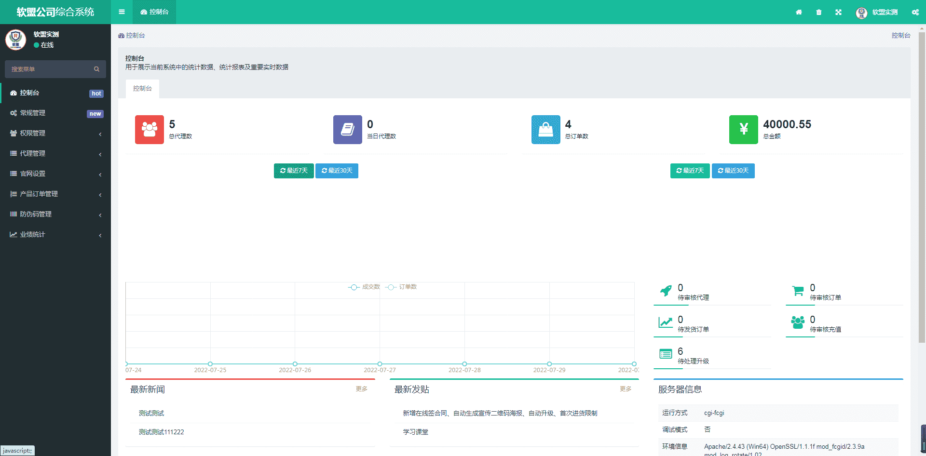Toggle the 成交数 chart legend
The image size is (926, 456).
tap(364, 287)
